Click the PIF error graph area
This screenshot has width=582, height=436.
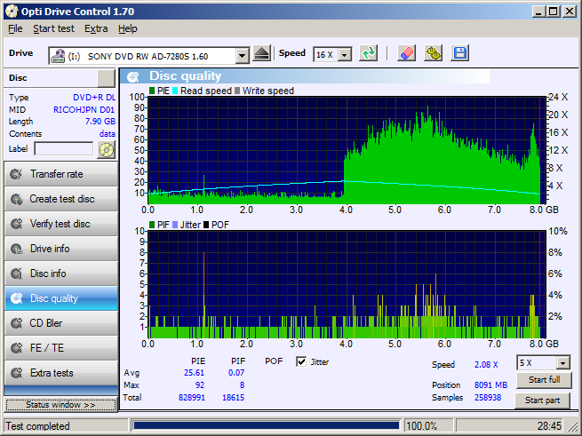click(x=347, y=284)
